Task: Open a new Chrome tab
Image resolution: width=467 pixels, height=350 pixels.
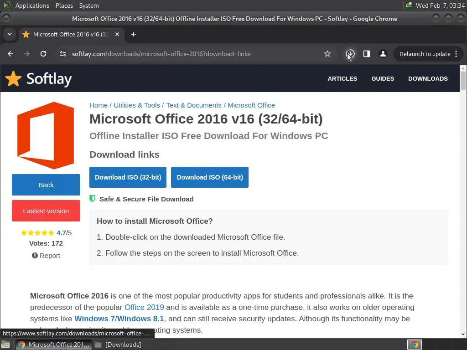Action: [134, 35]
